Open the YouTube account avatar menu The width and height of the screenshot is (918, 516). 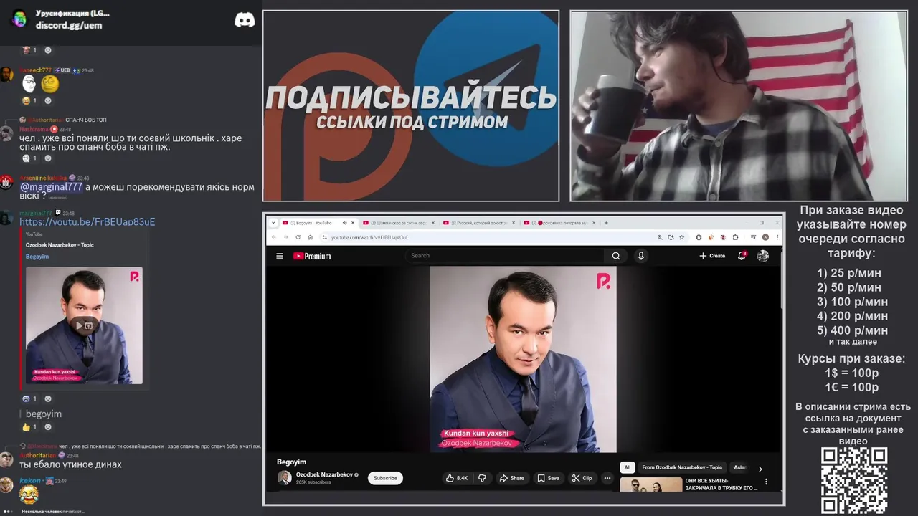[x=763, y=256]
